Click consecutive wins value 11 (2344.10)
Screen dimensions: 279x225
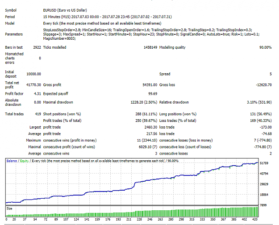147,141
